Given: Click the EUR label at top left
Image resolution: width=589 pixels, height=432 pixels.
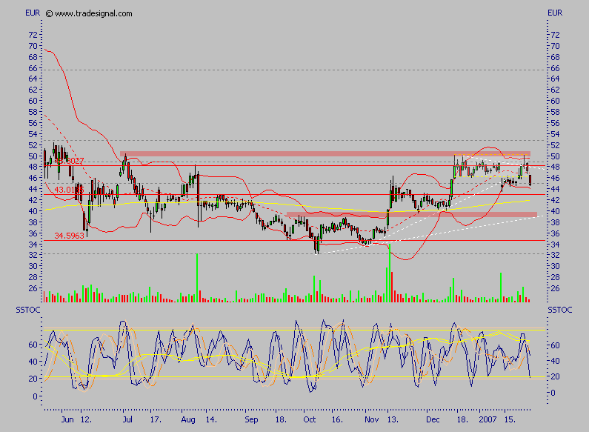Looking at the screenshot, I should point(33,13).
